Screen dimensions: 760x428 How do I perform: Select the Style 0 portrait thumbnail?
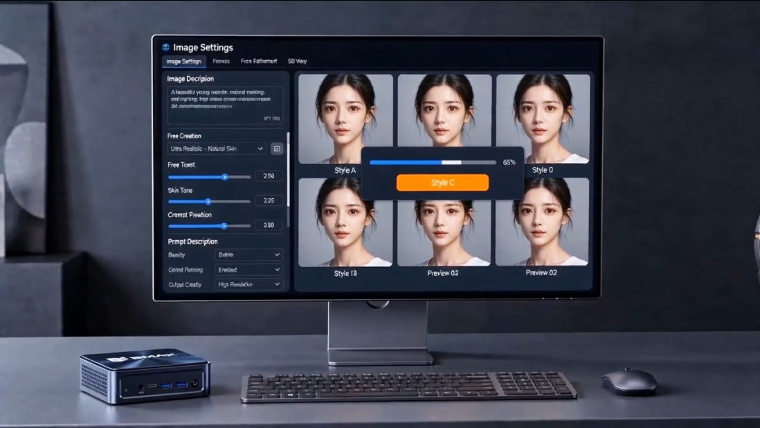[543, 119]
